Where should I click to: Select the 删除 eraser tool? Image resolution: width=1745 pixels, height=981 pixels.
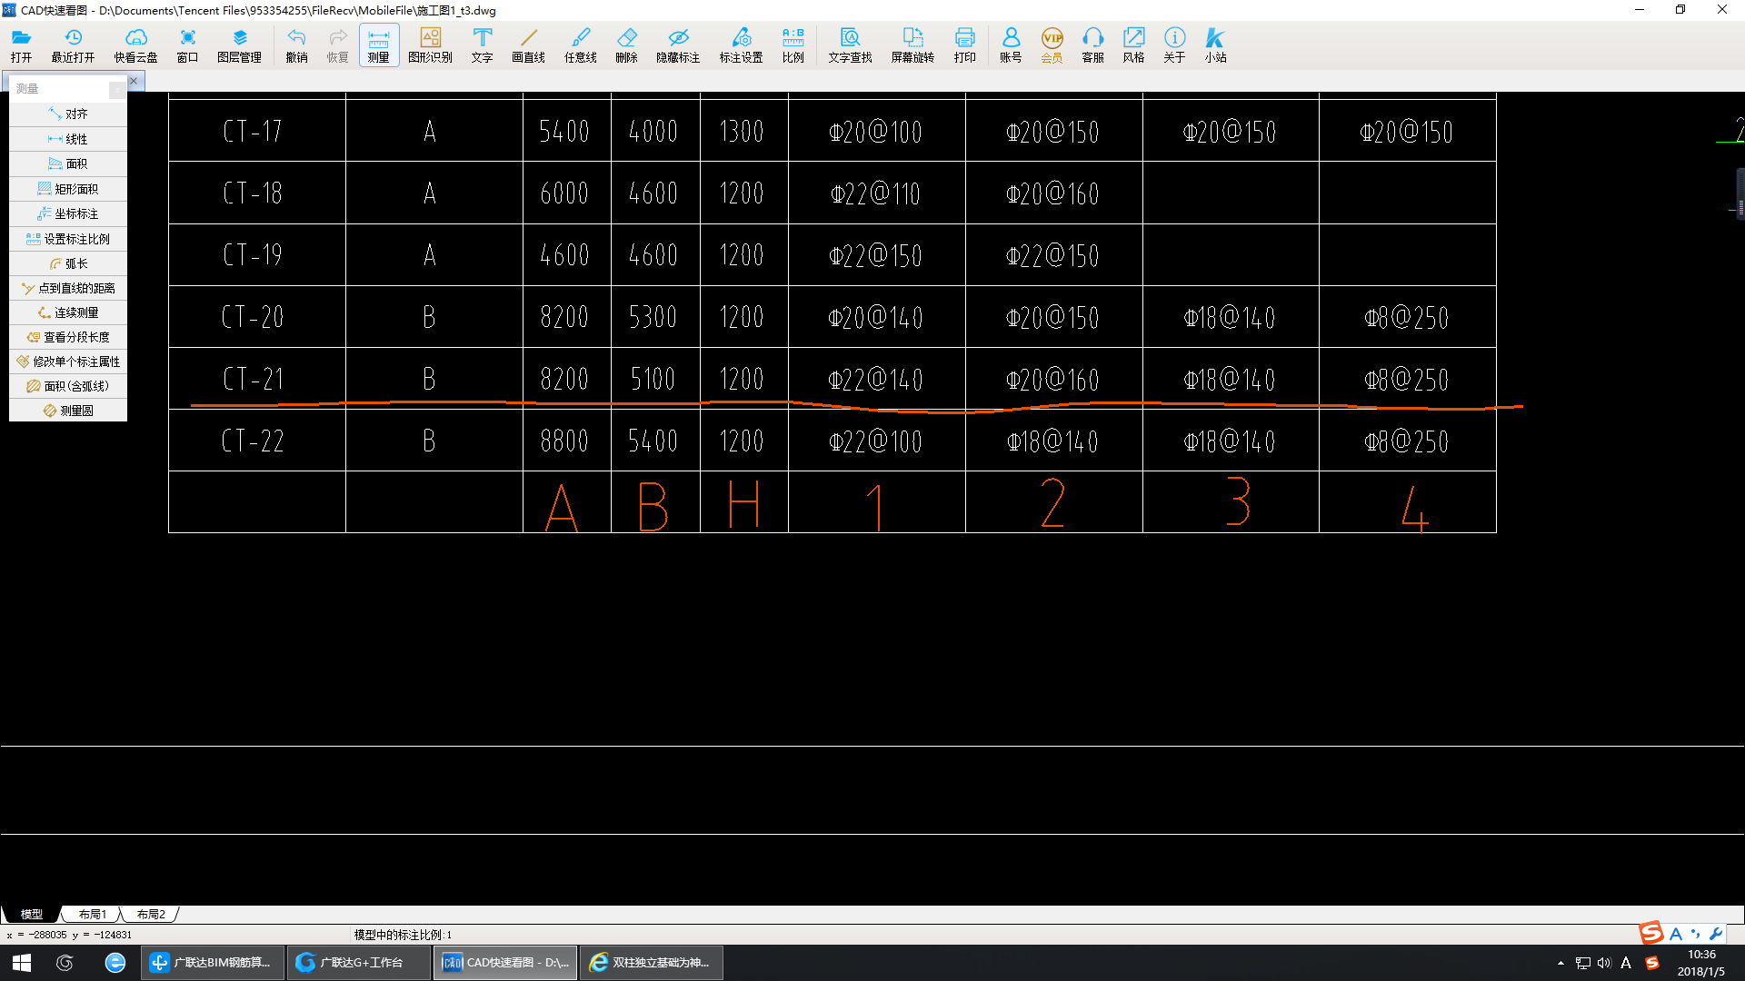coord(626,45)
